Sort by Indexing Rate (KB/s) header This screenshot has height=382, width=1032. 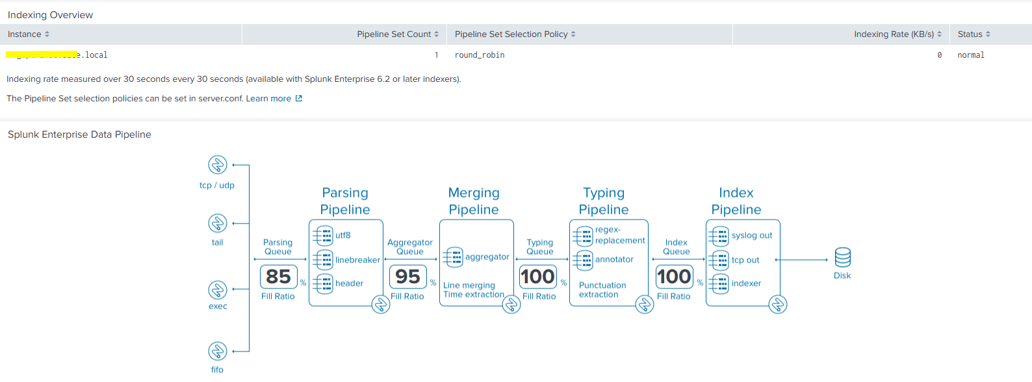click(897, 34)
